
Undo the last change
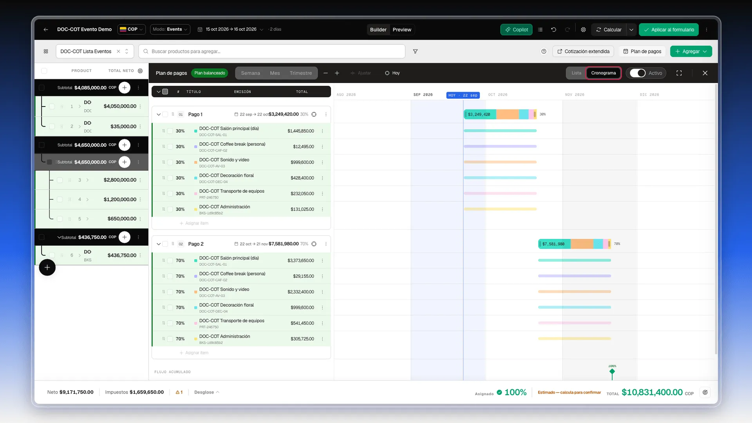point(553,30)
